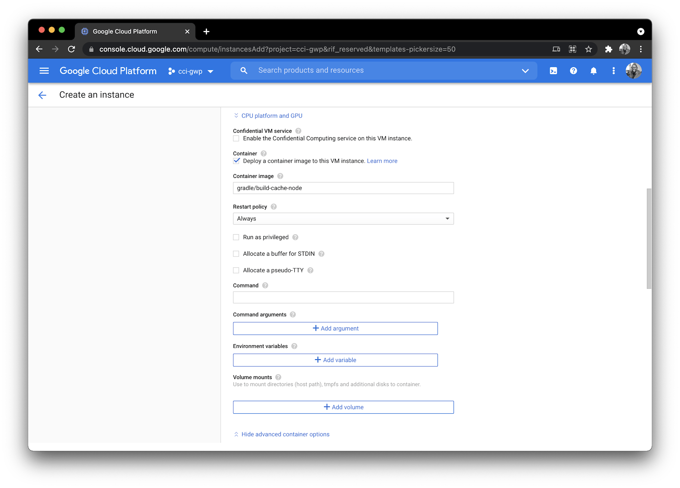This screenshot has width=680, height=488.
Task: Follow the Learn more link
Action: tap(382, 161)
